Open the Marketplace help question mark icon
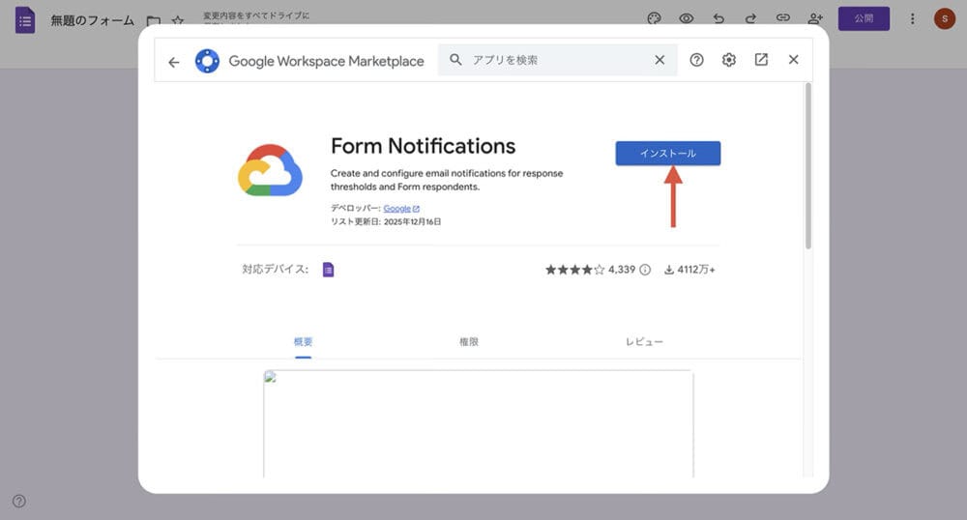Viewport: 967px width, 520px height. tap(696, 60)
